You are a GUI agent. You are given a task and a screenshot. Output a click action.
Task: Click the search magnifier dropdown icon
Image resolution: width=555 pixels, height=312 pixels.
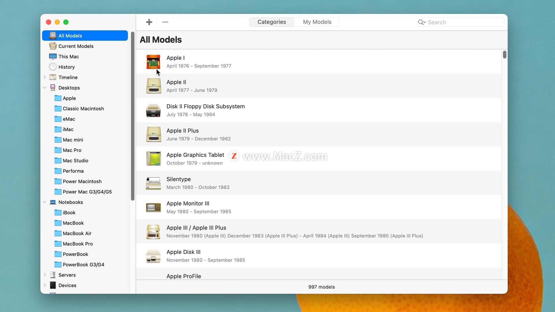click(422, 22)
